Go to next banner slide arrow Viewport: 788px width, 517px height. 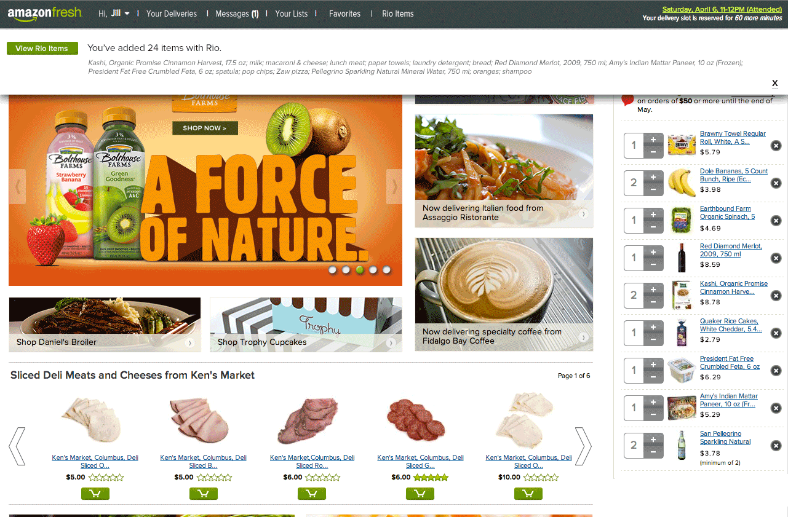tap(394, 186)
